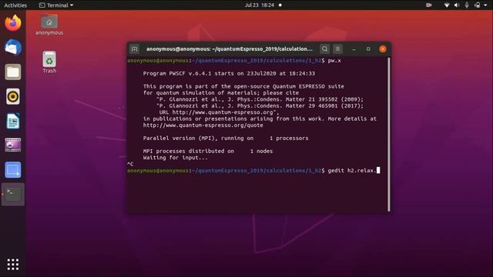Minimize the terminal window

coord(354,49)
